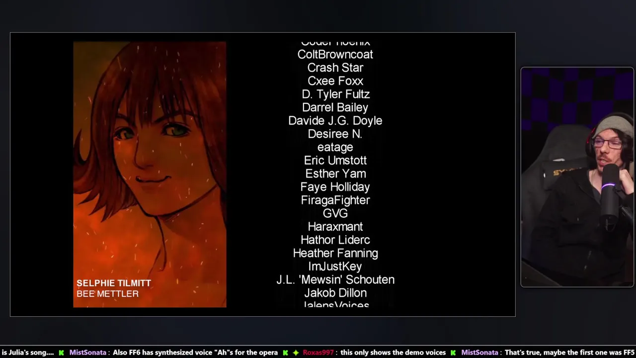
Task: Select the Selphie Tilmitt character portrait
Action: (150, 174)
